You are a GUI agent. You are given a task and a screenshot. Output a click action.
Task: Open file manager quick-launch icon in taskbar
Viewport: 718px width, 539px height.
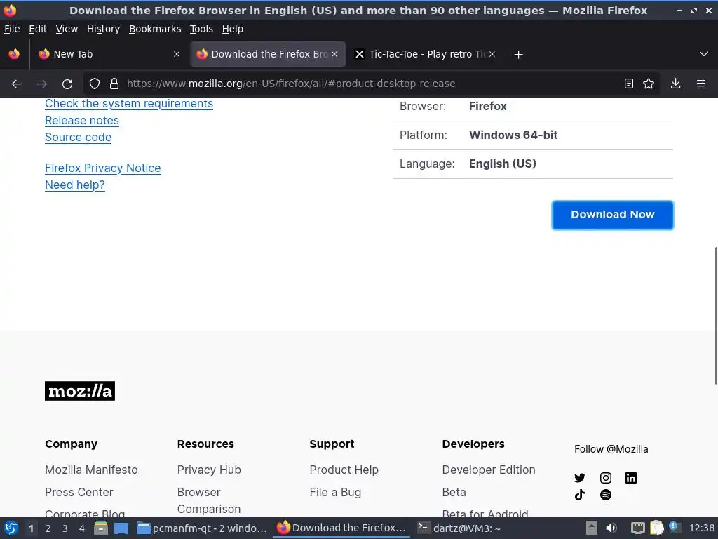click(x=101, y=528)
